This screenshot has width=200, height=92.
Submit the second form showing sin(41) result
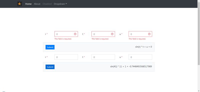50,67
